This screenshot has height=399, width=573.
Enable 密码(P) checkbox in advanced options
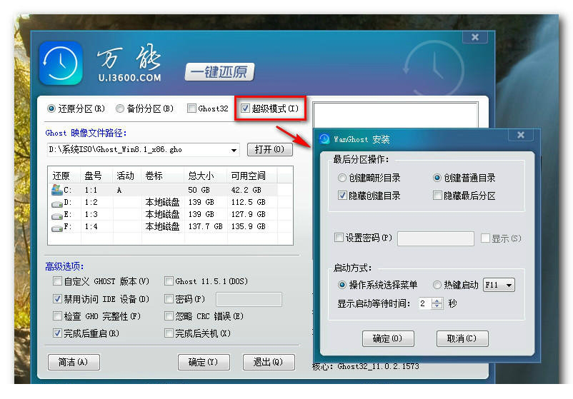(169, 298)
